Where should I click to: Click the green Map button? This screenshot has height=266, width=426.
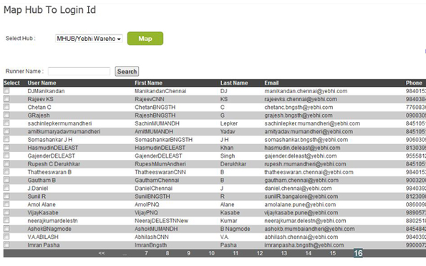145,38
